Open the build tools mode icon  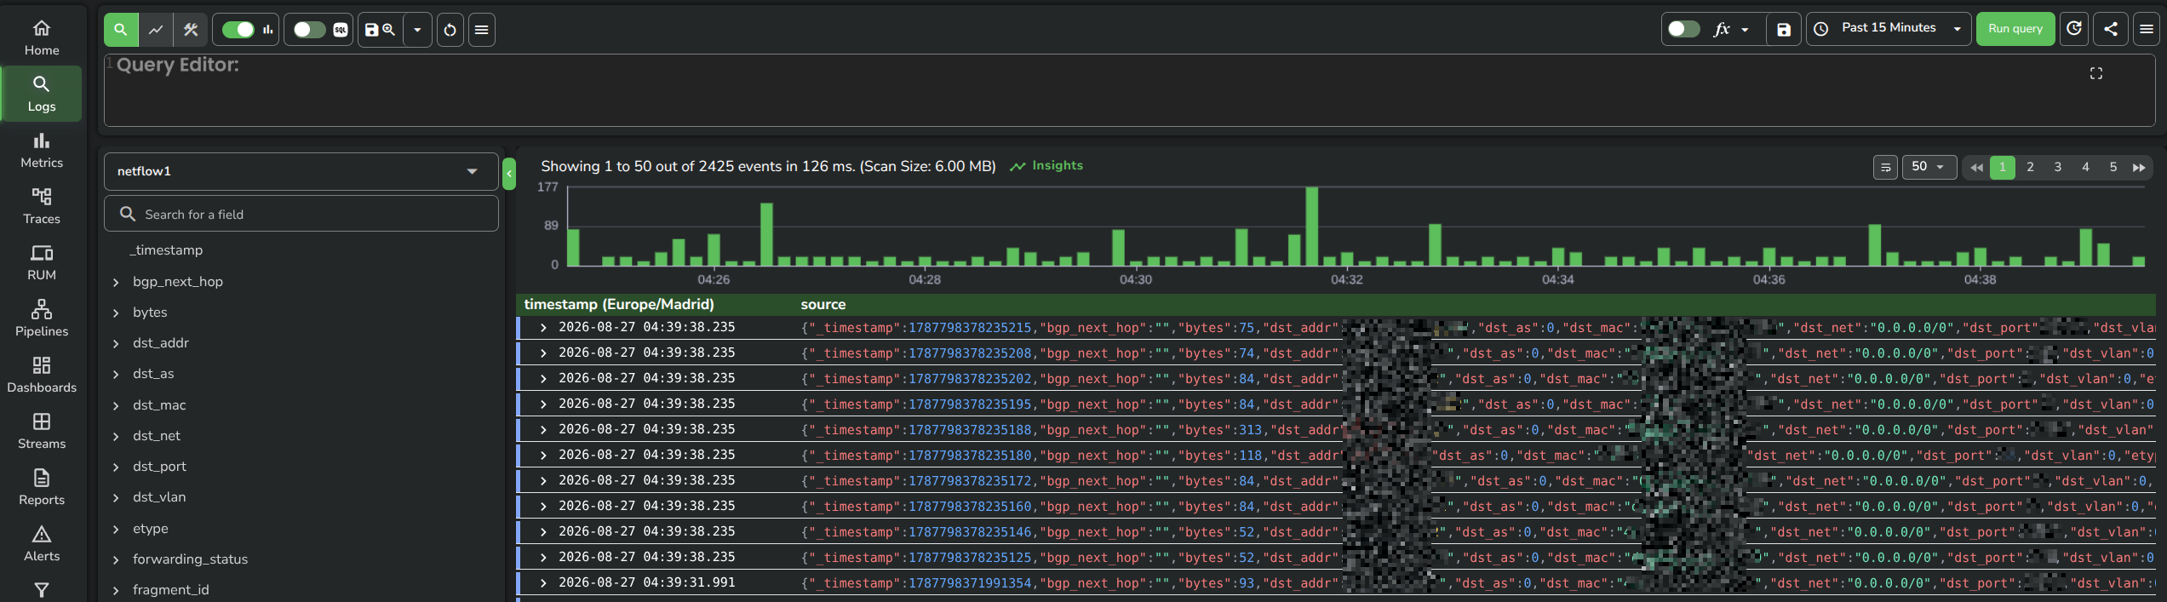pos(191,30)
